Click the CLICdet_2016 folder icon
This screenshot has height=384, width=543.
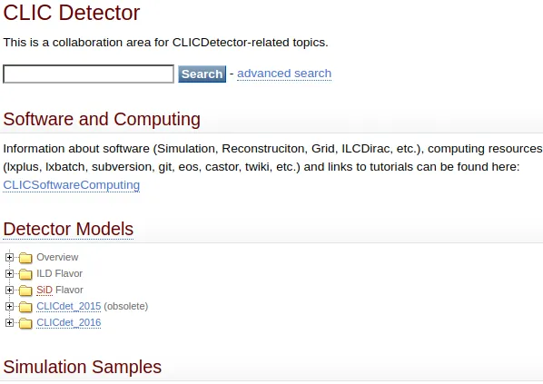coord(25,322)
